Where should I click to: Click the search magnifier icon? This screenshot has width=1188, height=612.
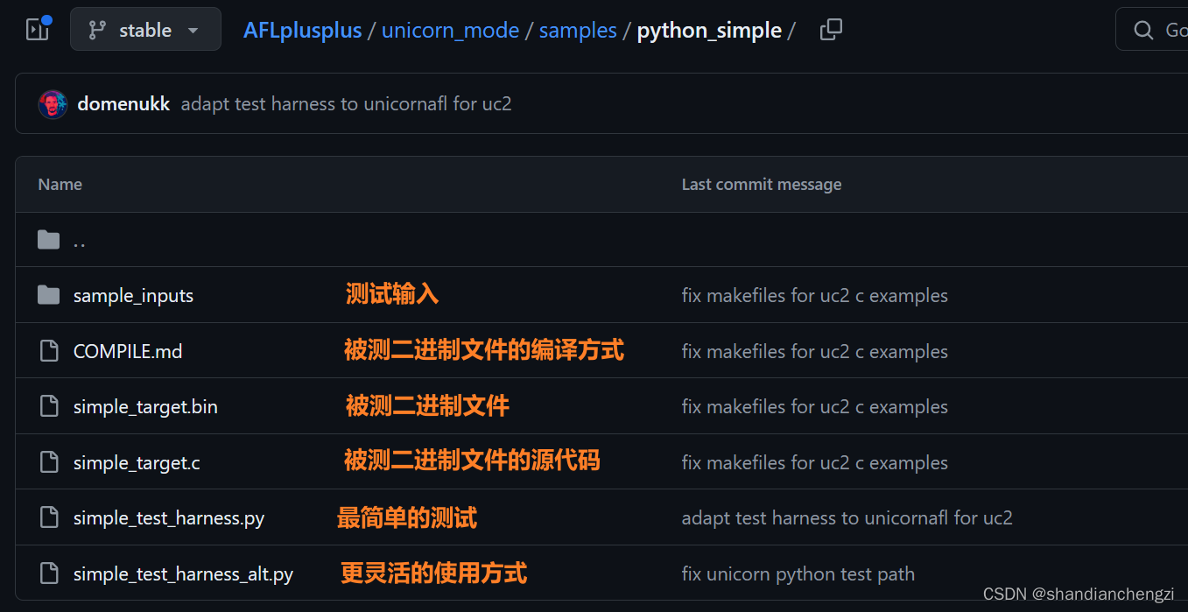[1143, 29]
